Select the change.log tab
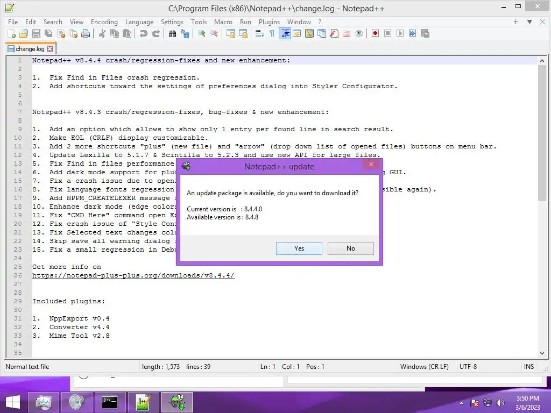The width and height of the screenshot is (551, 413). coord(30,49)
